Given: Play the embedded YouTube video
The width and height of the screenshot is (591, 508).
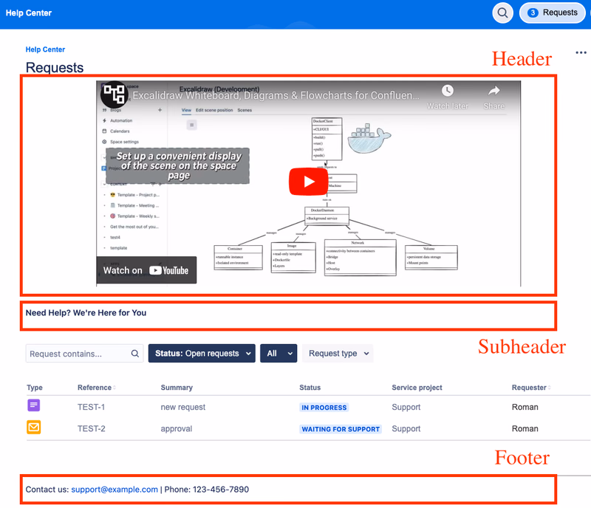Looking at the screenshot, I should click(x=308, y=182).
